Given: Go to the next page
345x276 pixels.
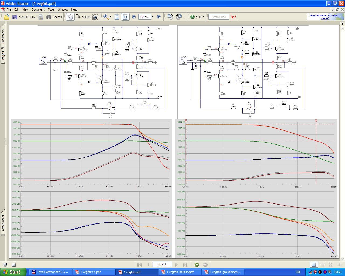Looking at the screenshot, I should pyautogui.click(x=177, y=265).
